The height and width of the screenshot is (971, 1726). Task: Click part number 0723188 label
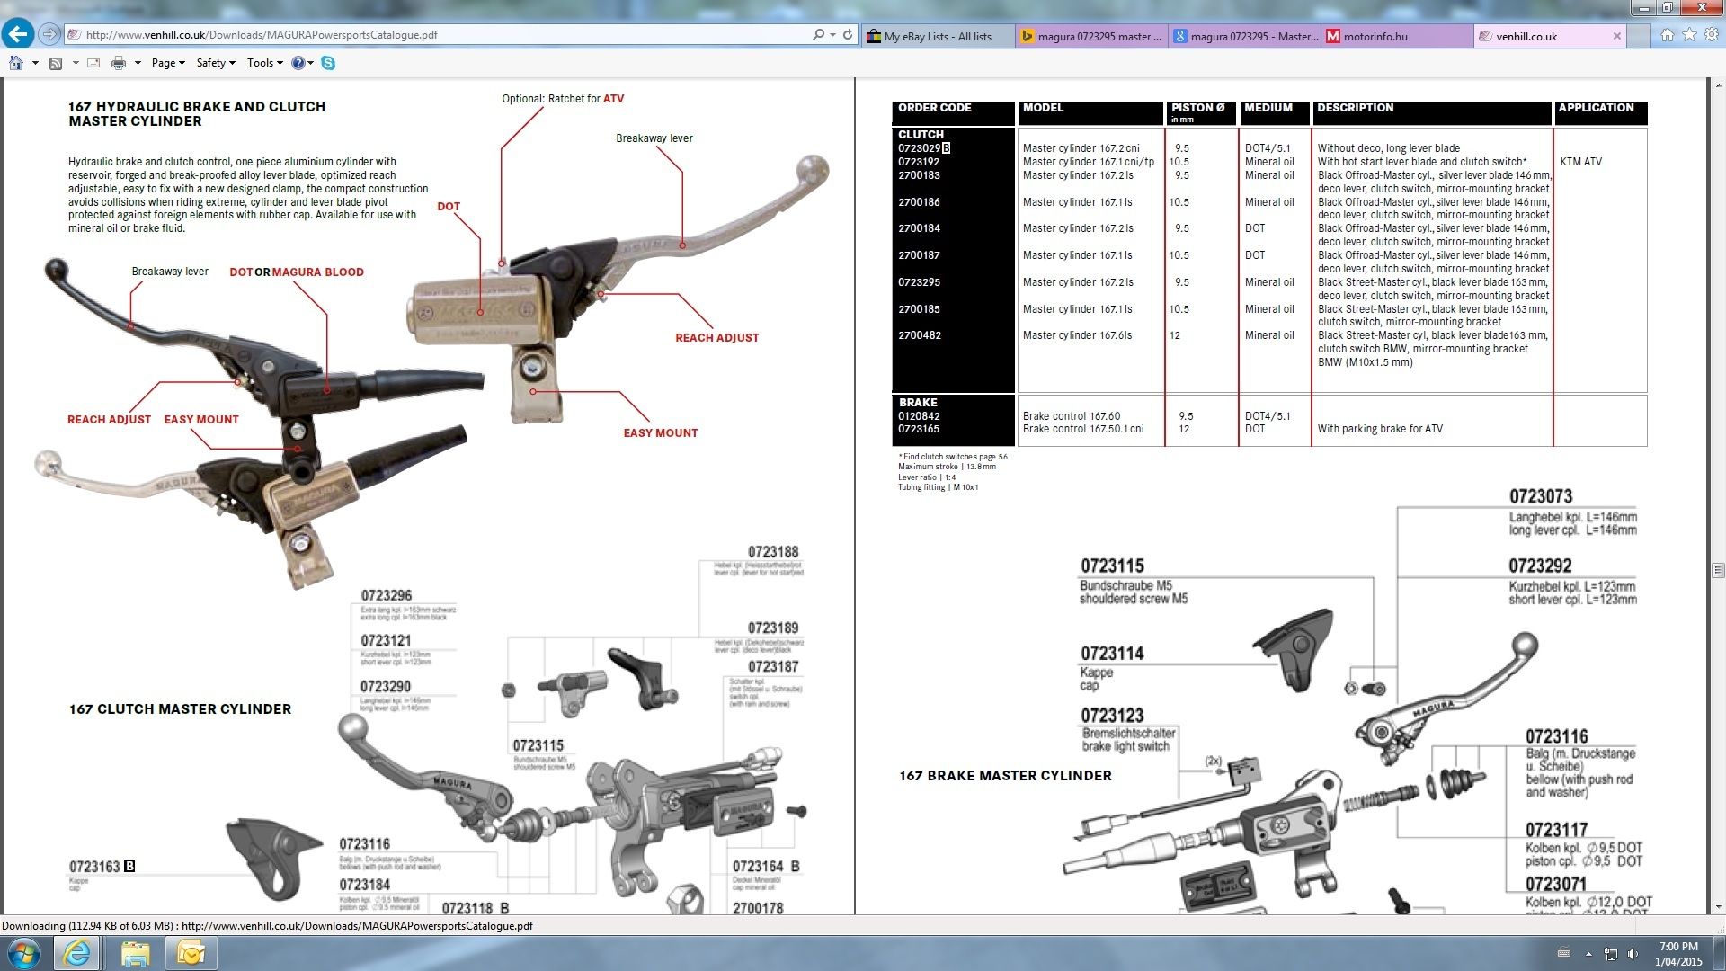[773, 552]
